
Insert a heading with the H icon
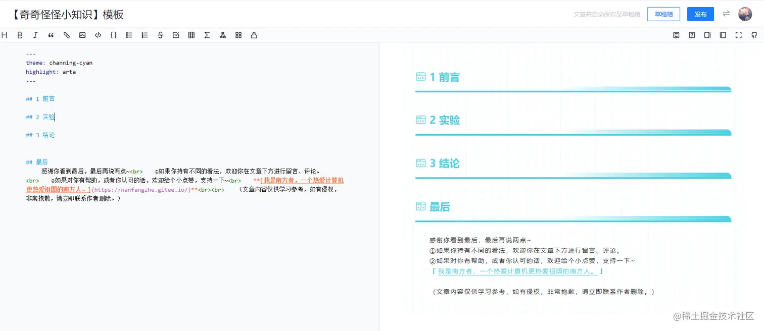(5, 35)
